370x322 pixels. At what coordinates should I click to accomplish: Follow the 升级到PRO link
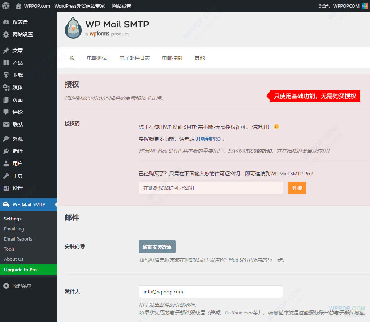click(x=209, y=139)
